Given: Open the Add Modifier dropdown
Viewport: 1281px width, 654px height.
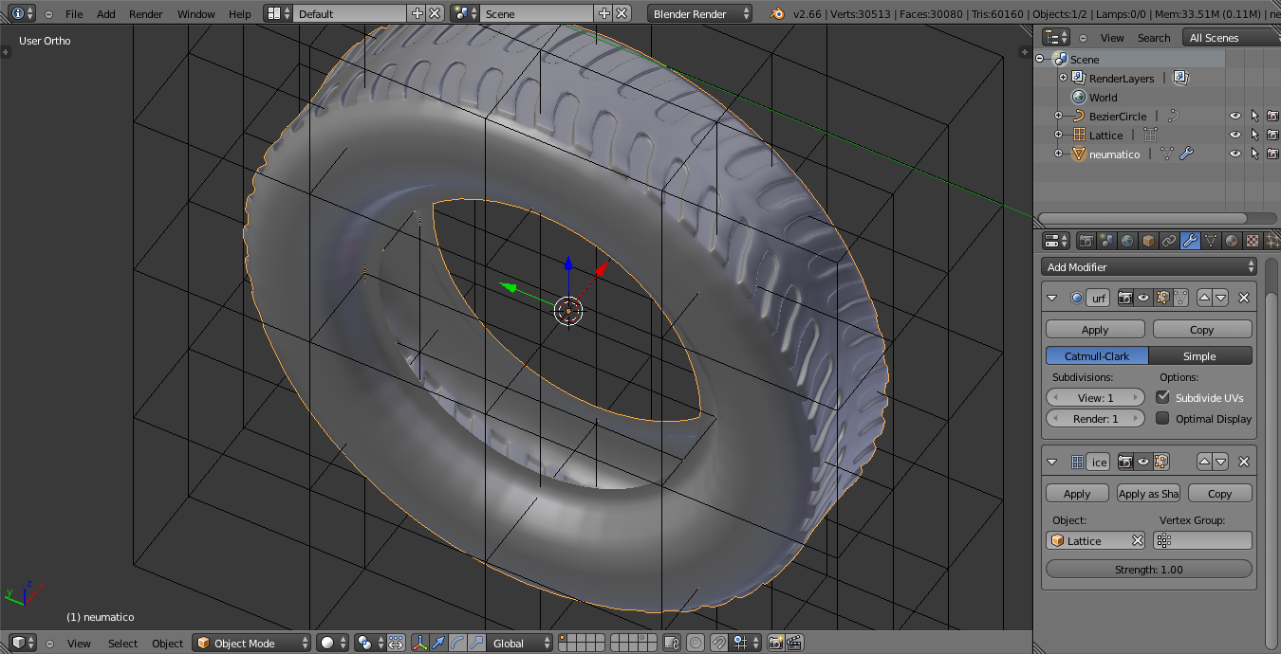Looking at the screenshot, I should (1149, 266).
